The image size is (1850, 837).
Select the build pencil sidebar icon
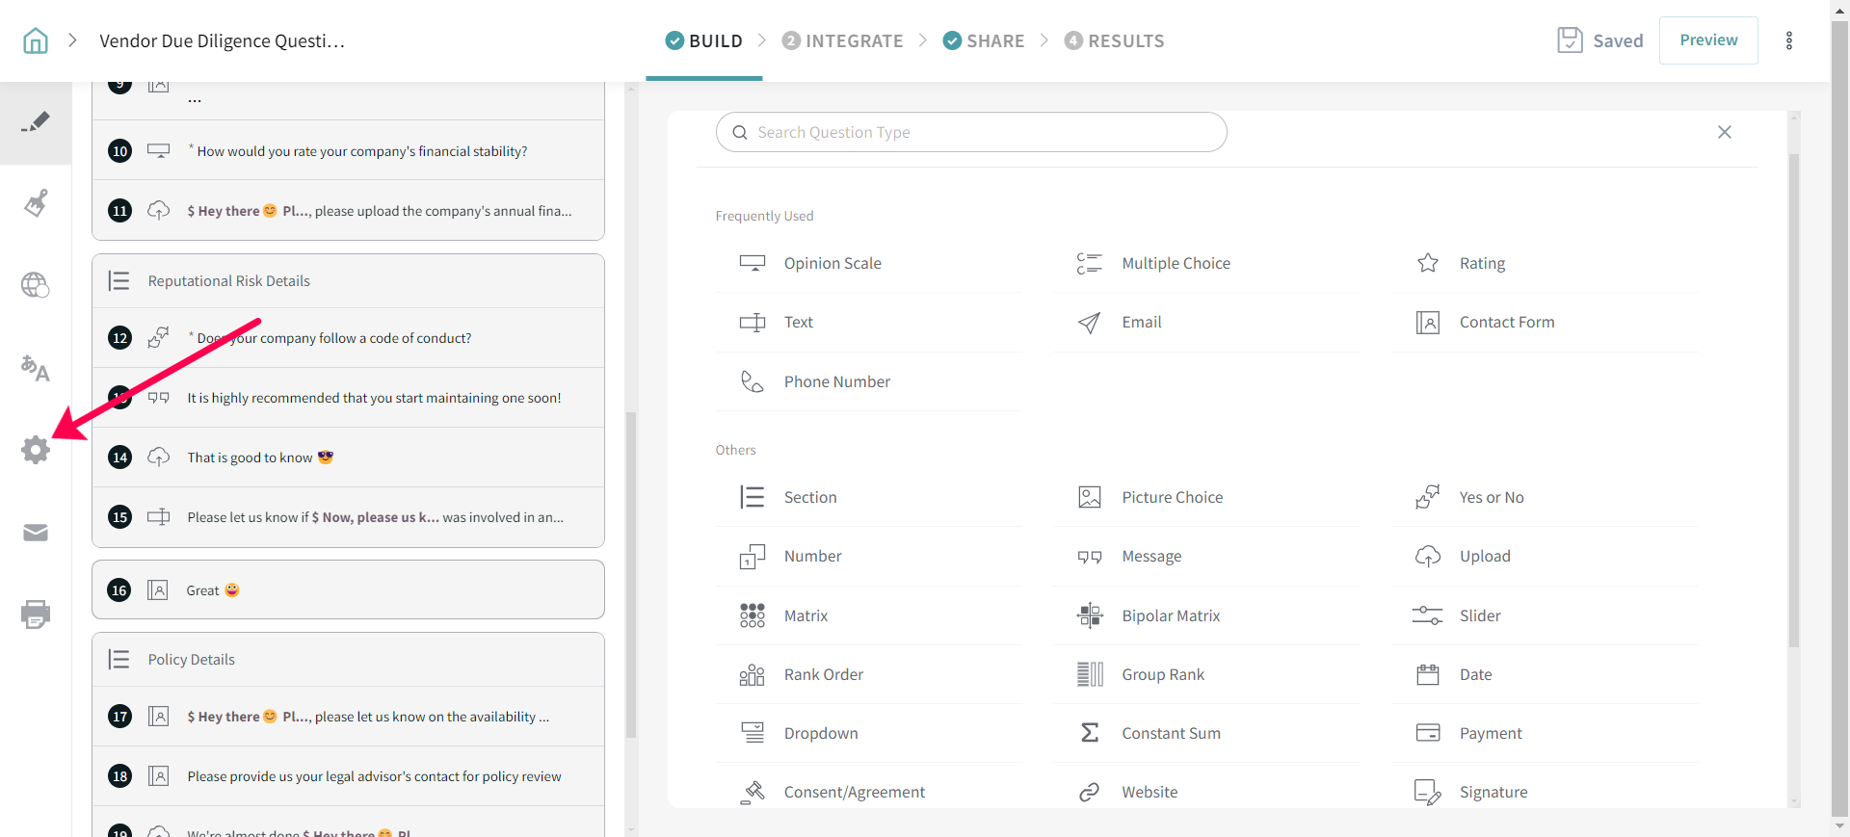tap(36, 122)
